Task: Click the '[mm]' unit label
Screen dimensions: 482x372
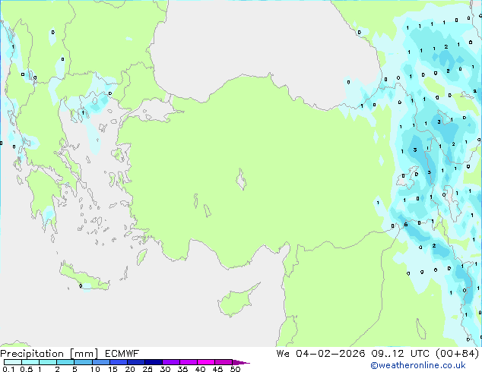Action: coord(84,354)
